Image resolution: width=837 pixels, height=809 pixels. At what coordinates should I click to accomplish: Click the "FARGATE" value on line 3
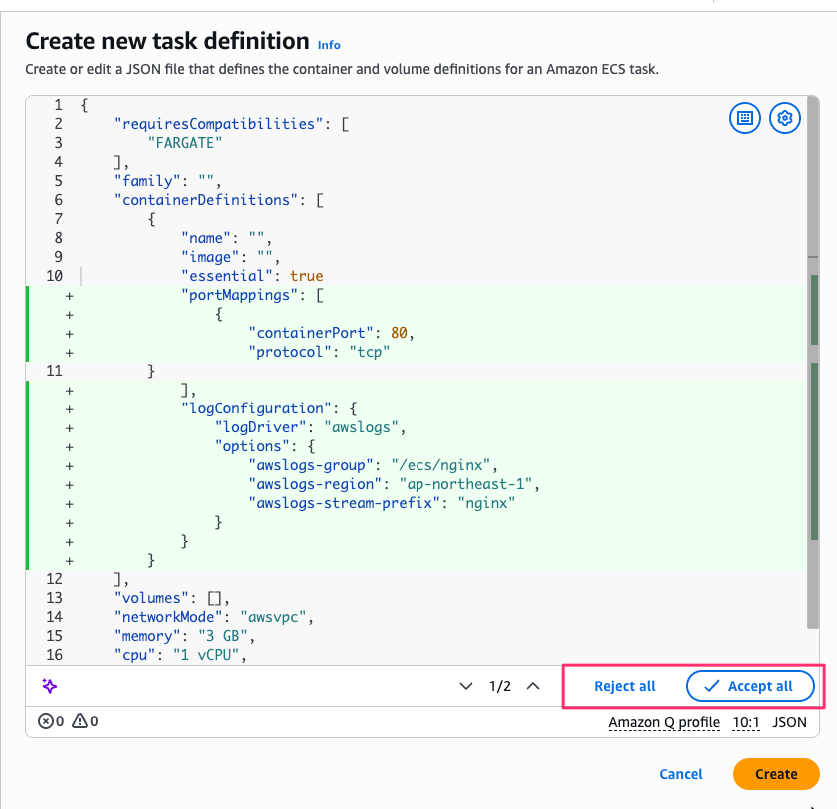[184, 143]
